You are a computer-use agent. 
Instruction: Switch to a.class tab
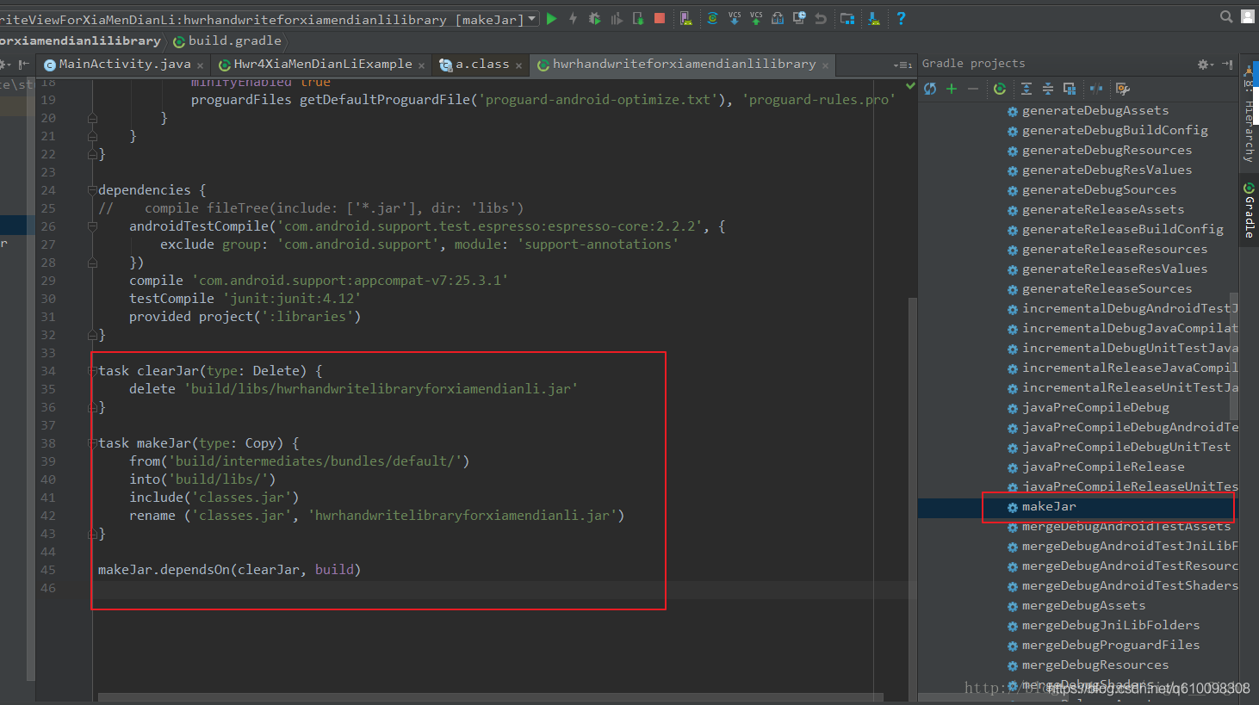tap(482, 64)
